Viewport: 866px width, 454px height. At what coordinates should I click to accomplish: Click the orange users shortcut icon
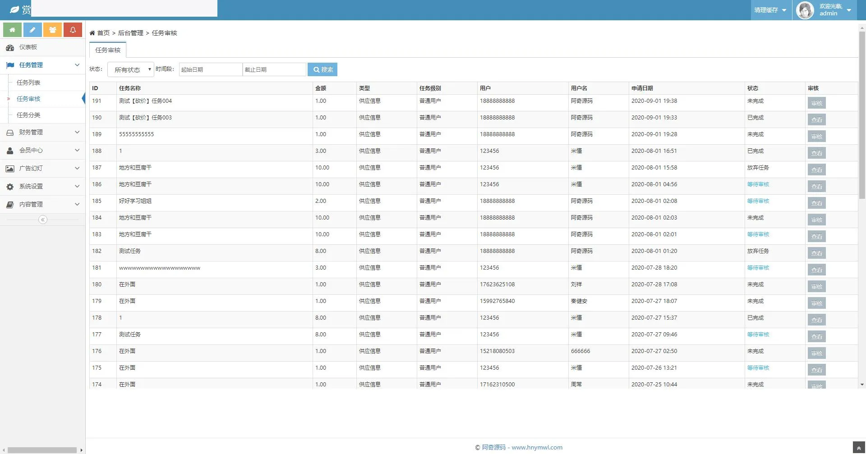click(53, 30)
